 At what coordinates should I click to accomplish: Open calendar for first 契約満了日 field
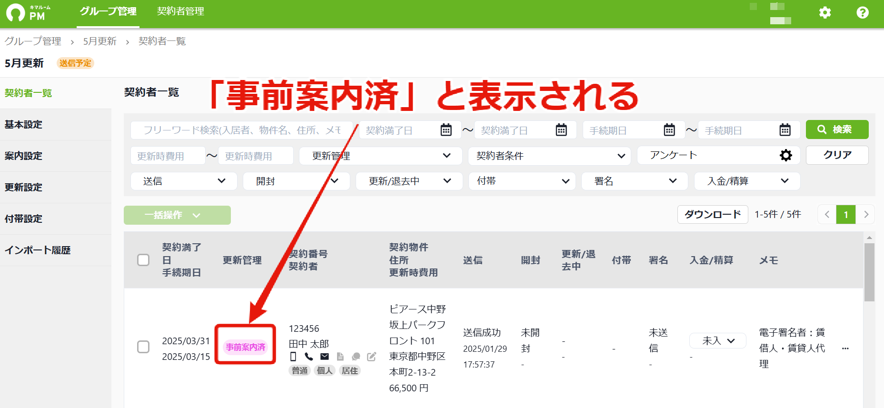click(x=446, y=129)
